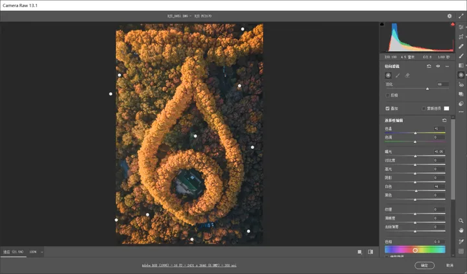Click the tint (色调) slider handle

pyautogui.click(x=415, y=142)
